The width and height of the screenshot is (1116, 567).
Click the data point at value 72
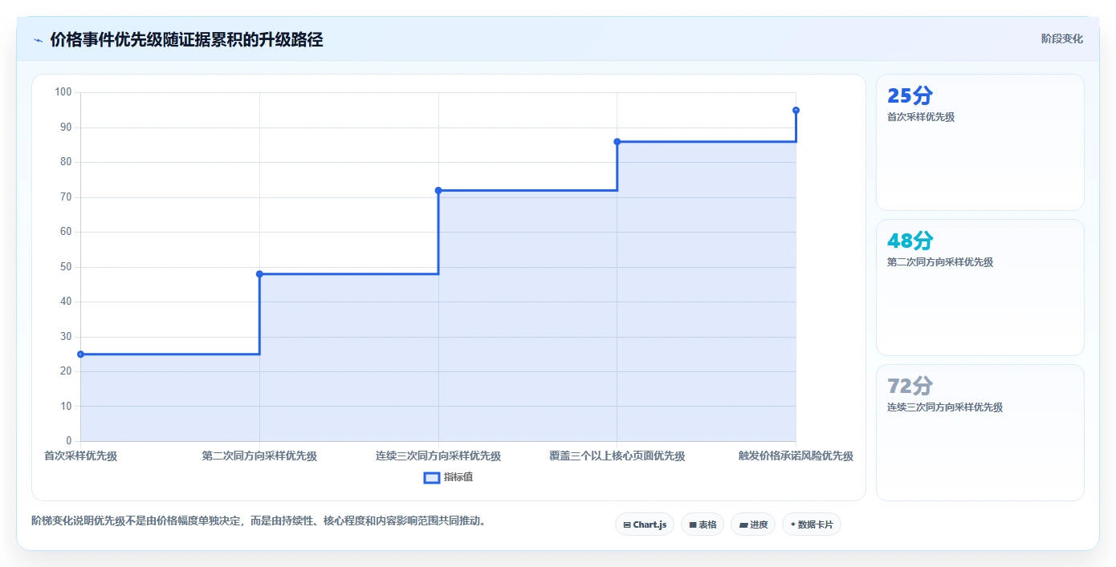438,190
